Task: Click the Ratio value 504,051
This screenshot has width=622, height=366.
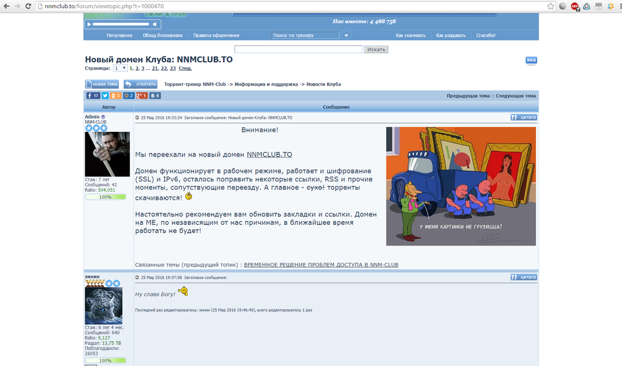Action: point(106,190)
